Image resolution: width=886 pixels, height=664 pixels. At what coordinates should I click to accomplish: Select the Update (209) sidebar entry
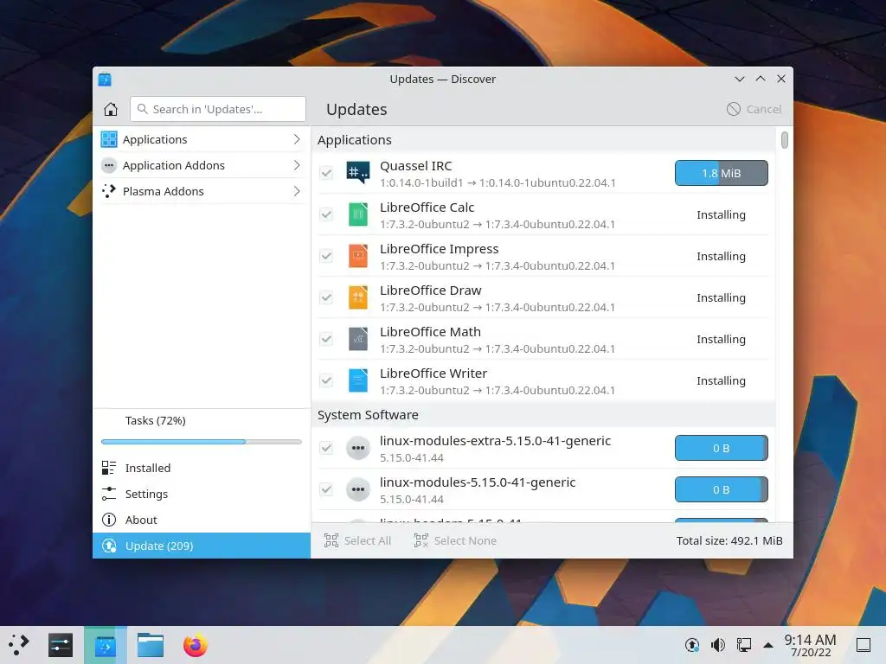[202, 546]
